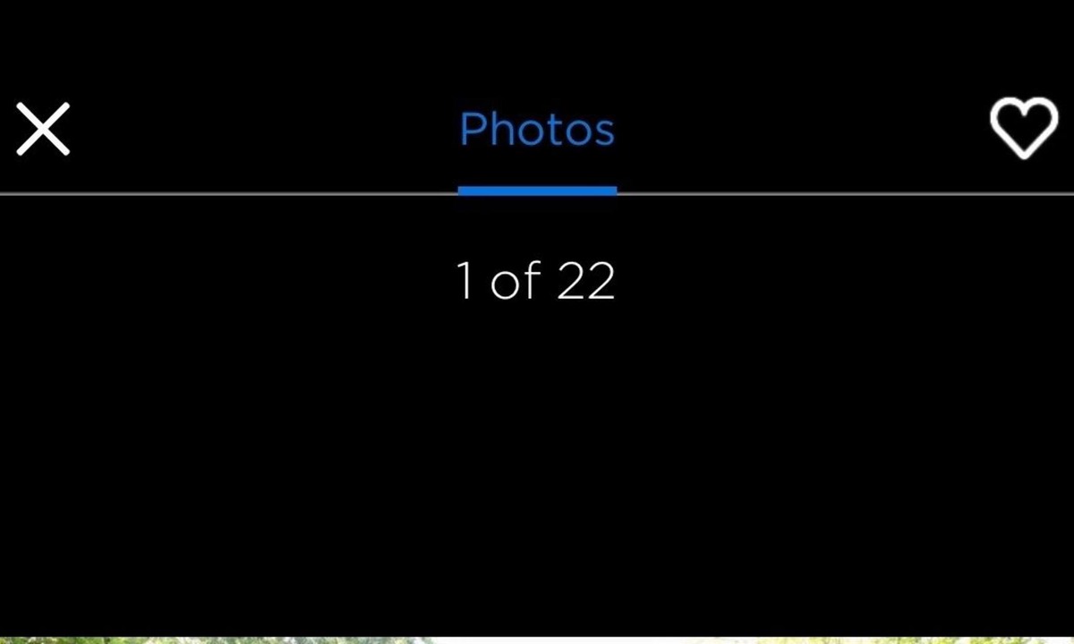
Task: Close the photo viewer with the X
Action: coord(43,129)
